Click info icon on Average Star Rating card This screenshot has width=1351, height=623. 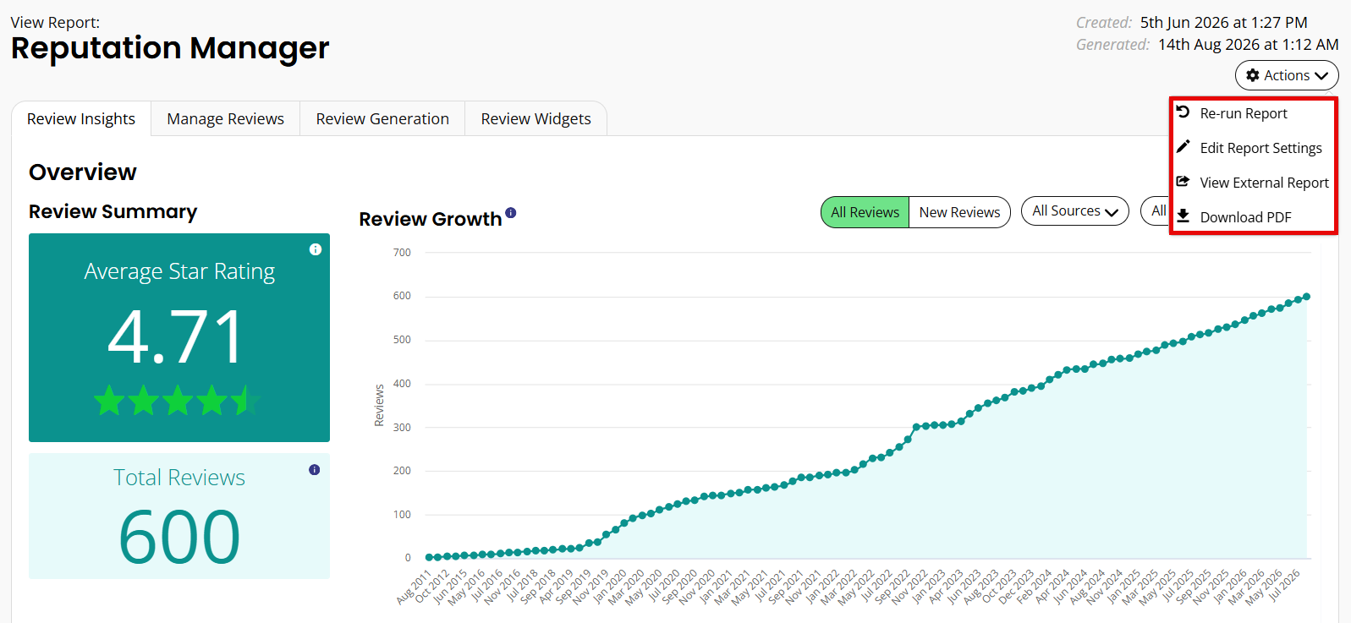point(316,249)
